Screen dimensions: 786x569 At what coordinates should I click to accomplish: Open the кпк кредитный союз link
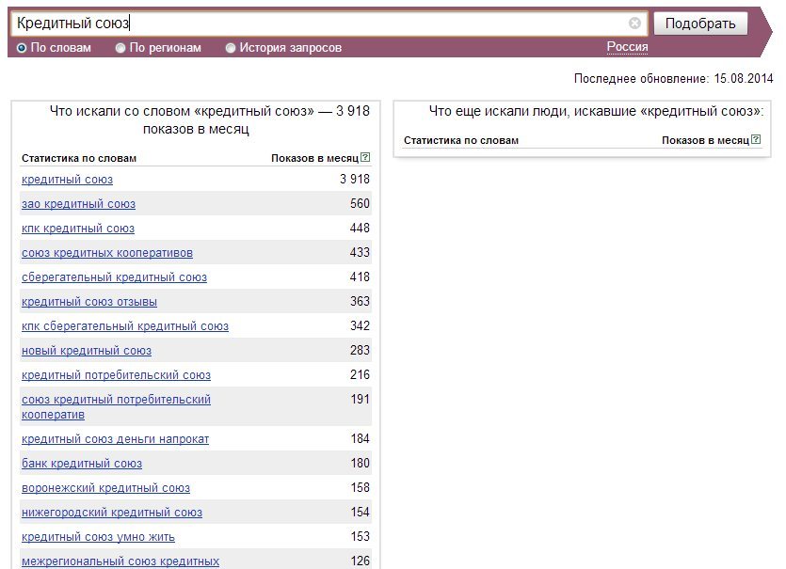pyautogui.click(x=78, y=229)
